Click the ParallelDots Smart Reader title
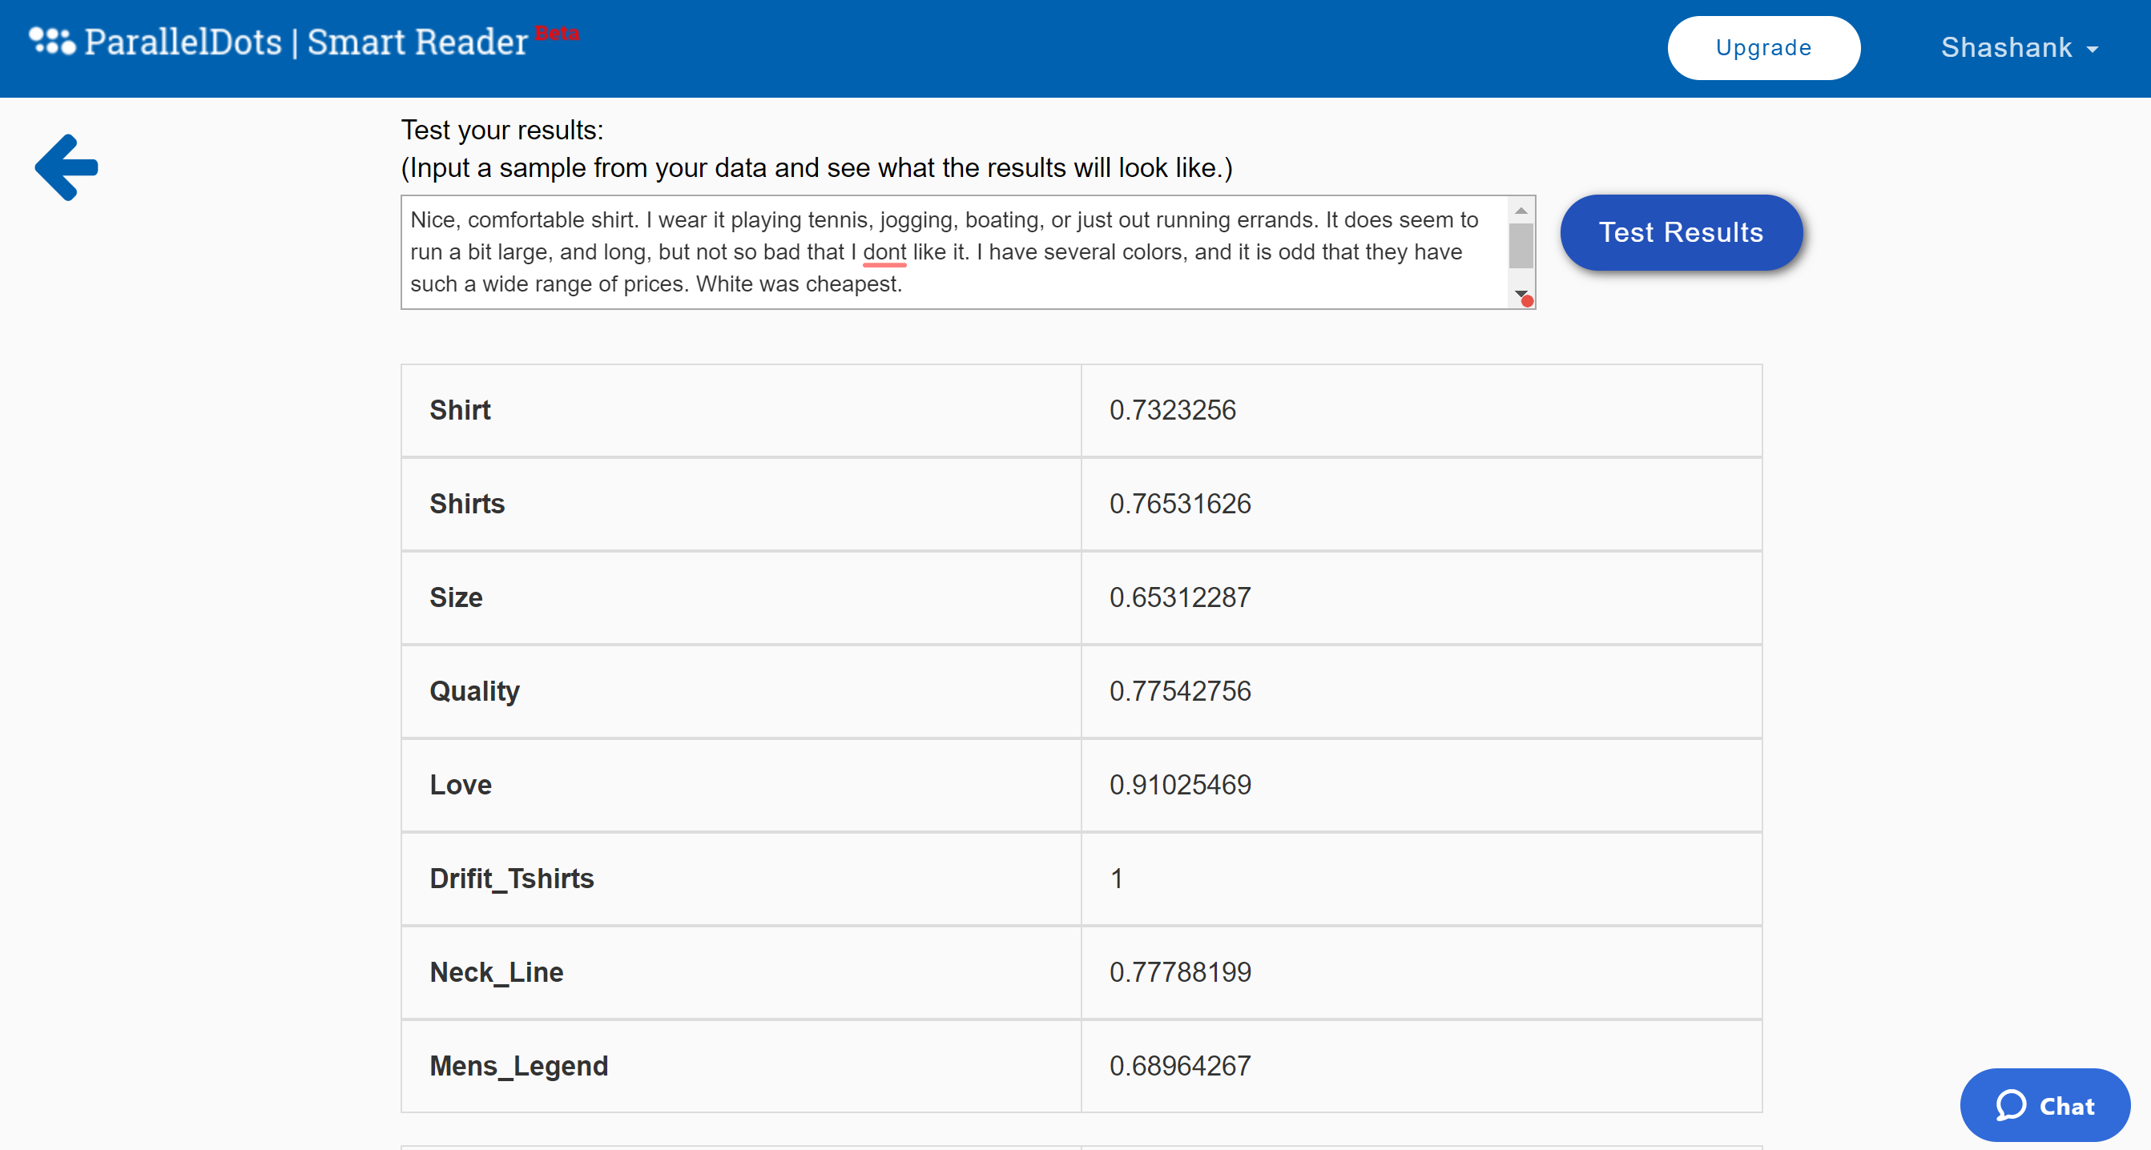 point(305,42)
